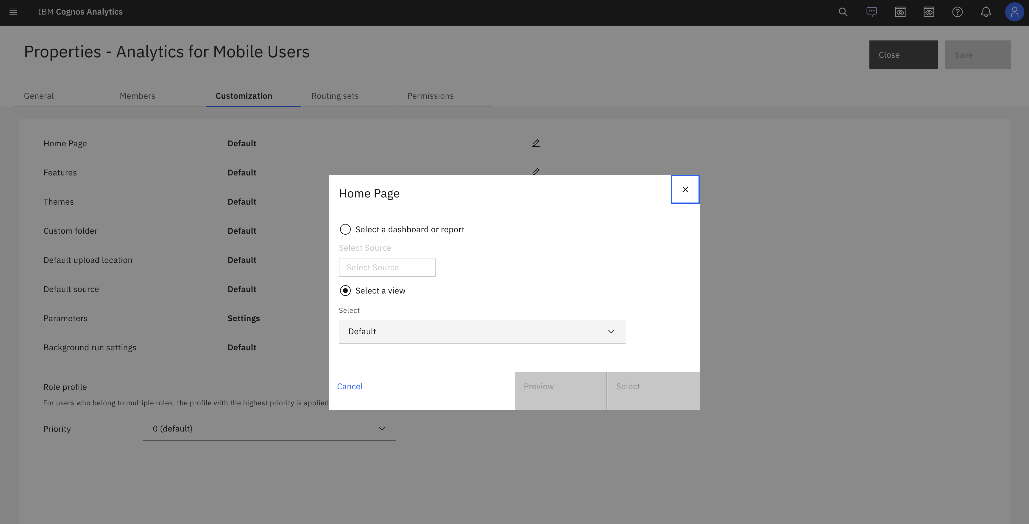Click the help question mark icon
Viewport: 1029px width, 524px height.
[x=957, y=12]
